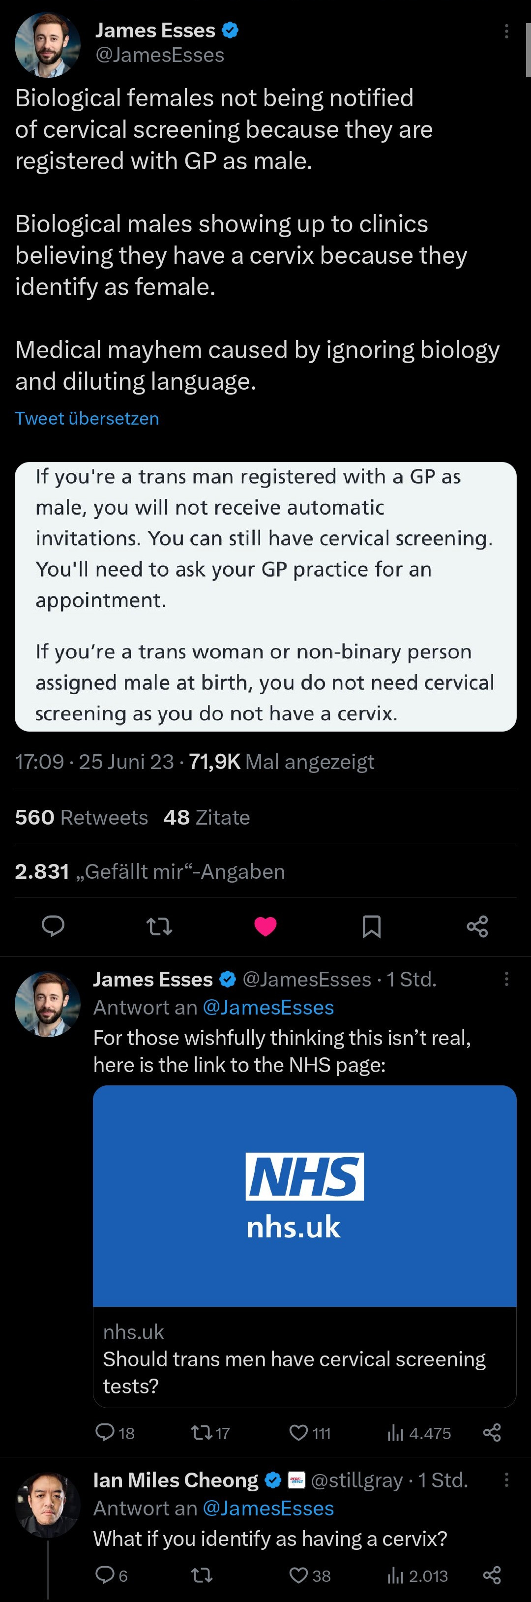Open options menu on James Esses' reply
The width and height of the screenshot is (531, 1602).
point(507,979)
